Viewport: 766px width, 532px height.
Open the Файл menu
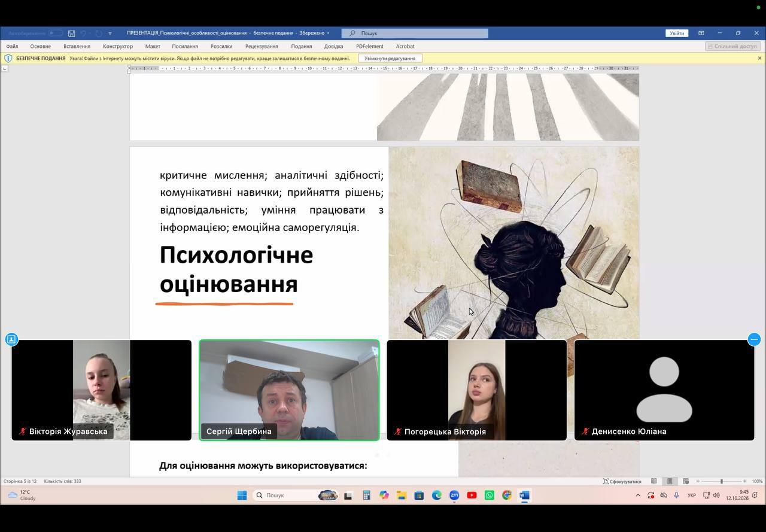pyautogui.click(x=12, y=46)
